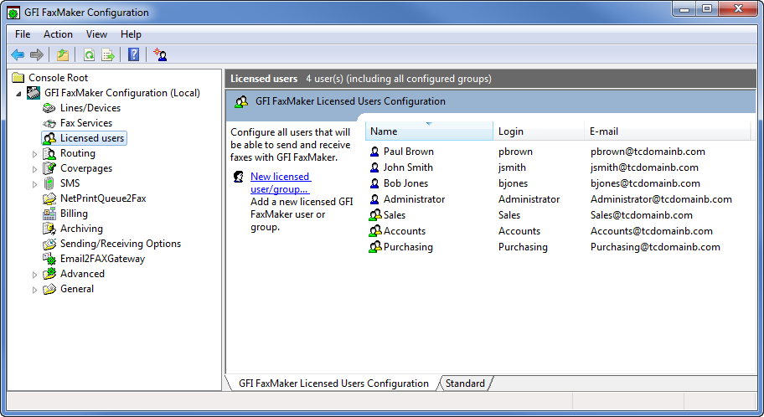
Task: Open the View menu
Action: pos(96,34)
